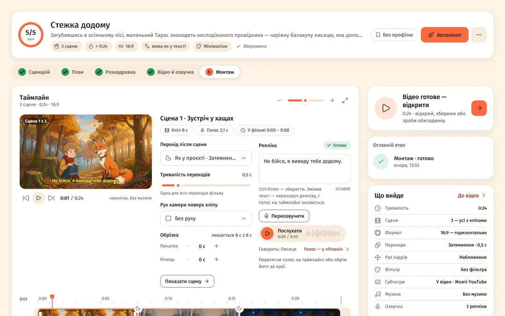Screen dimensions: 505x316
Task: Open the finished video with orange arrow
Action: pos(479,108)
